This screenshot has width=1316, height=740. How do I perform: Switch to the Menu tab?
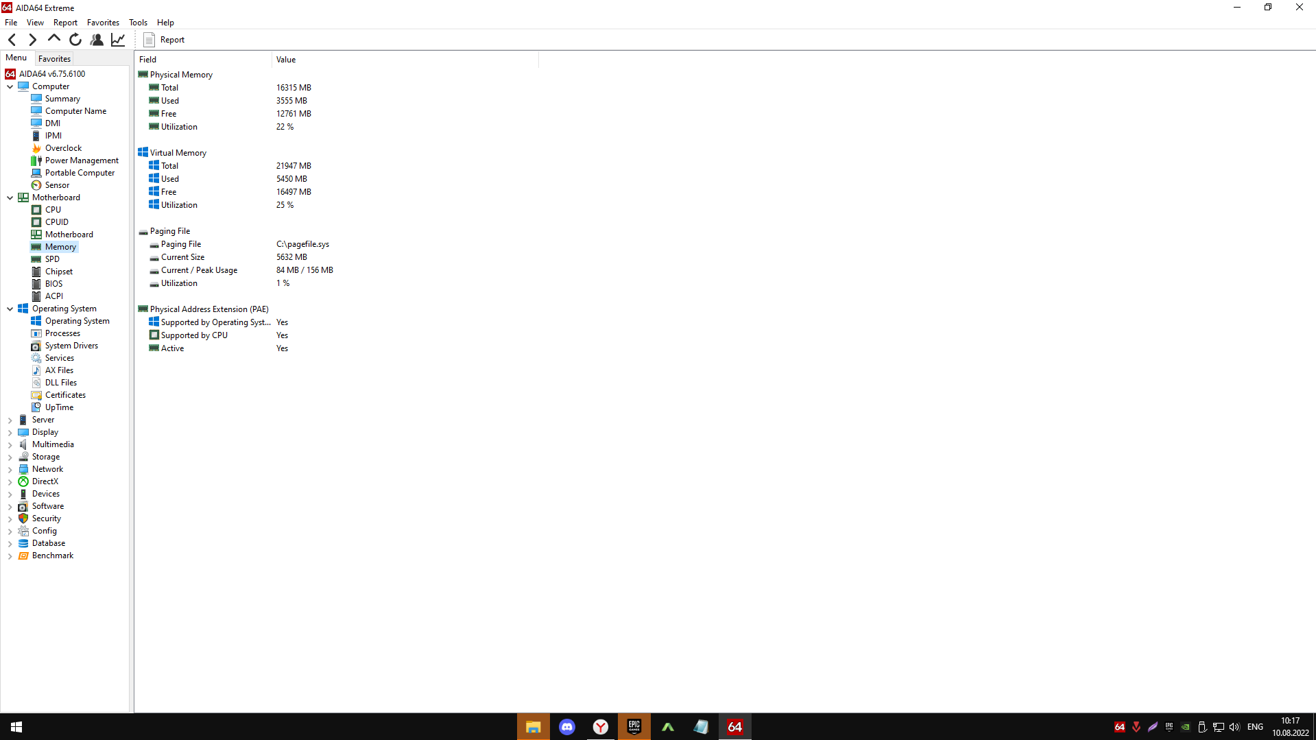point(16,58)
